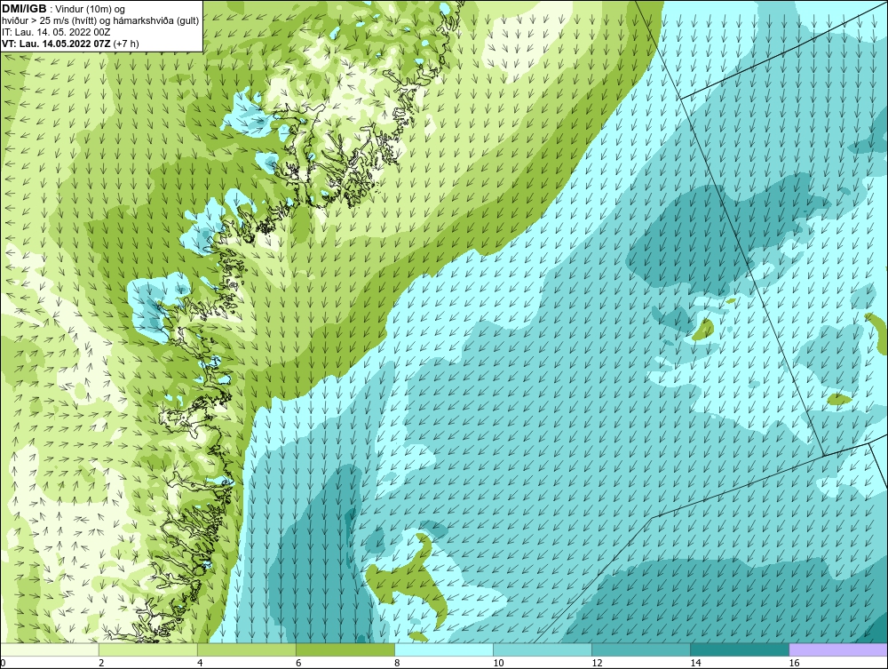Click the purple legend swatch above 16 m/s
This screenshot has height=669, width=888.
pos(838,649)
